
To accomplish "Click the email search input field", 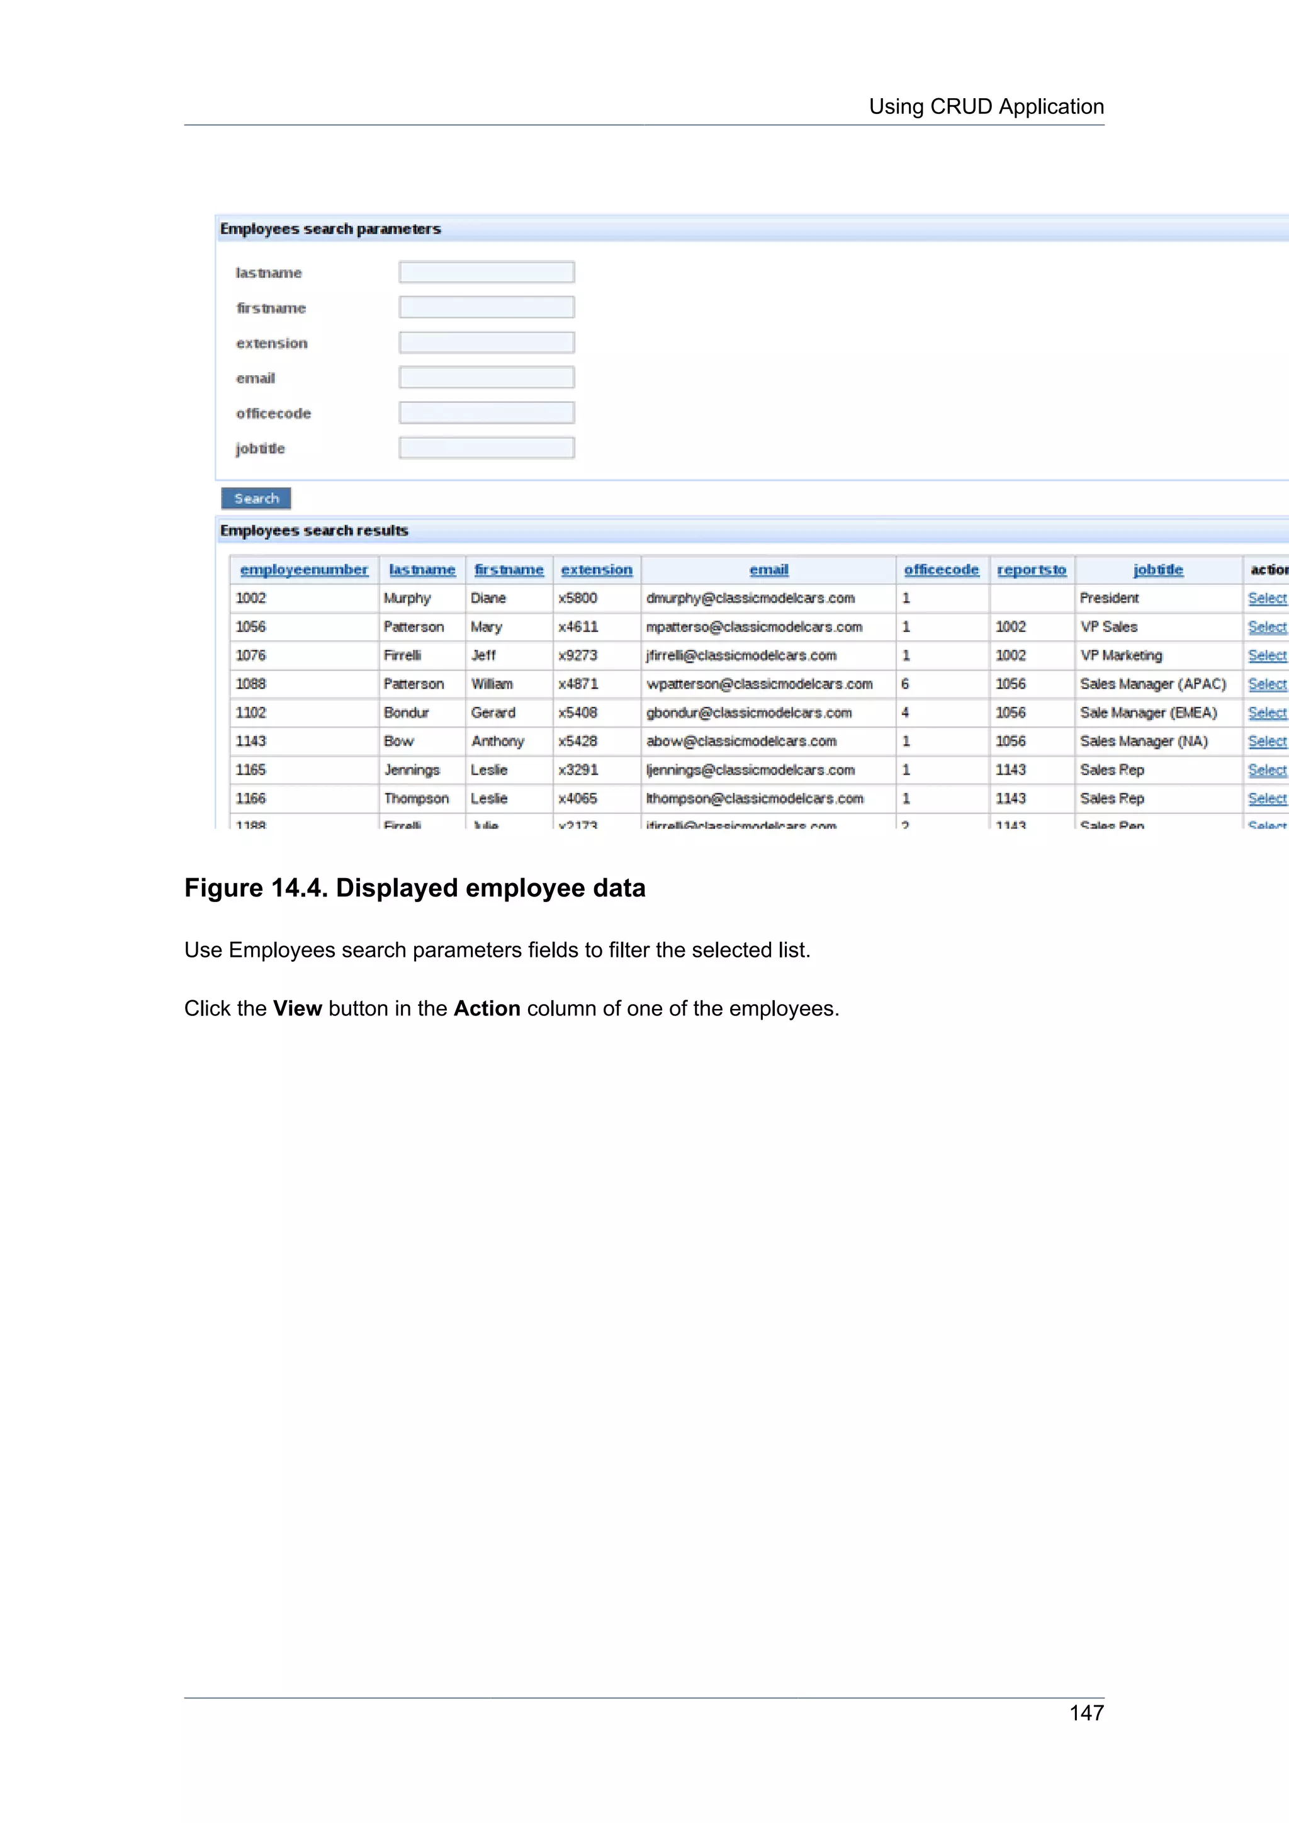I will click(x=487, y=377).
